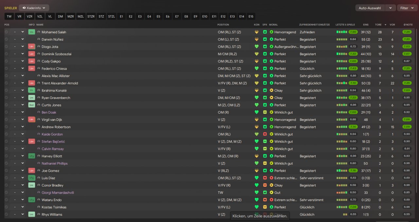Viewport: 419px width, 222px height.
Task: Click the condition heart icon for Darwin Núñez
Action: [x=257, y=40]
